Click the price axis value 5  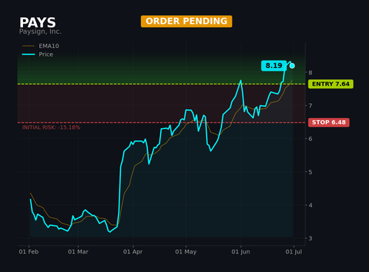pyautogui.click(x=310, y=172)
